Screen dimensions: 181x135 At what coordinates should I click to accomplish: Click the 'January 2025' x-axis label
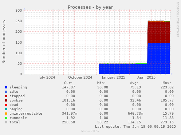coord(114,78)
